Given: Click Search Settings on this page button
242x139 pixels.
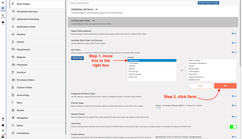Looking at the screenshot, I should point(208,3).
